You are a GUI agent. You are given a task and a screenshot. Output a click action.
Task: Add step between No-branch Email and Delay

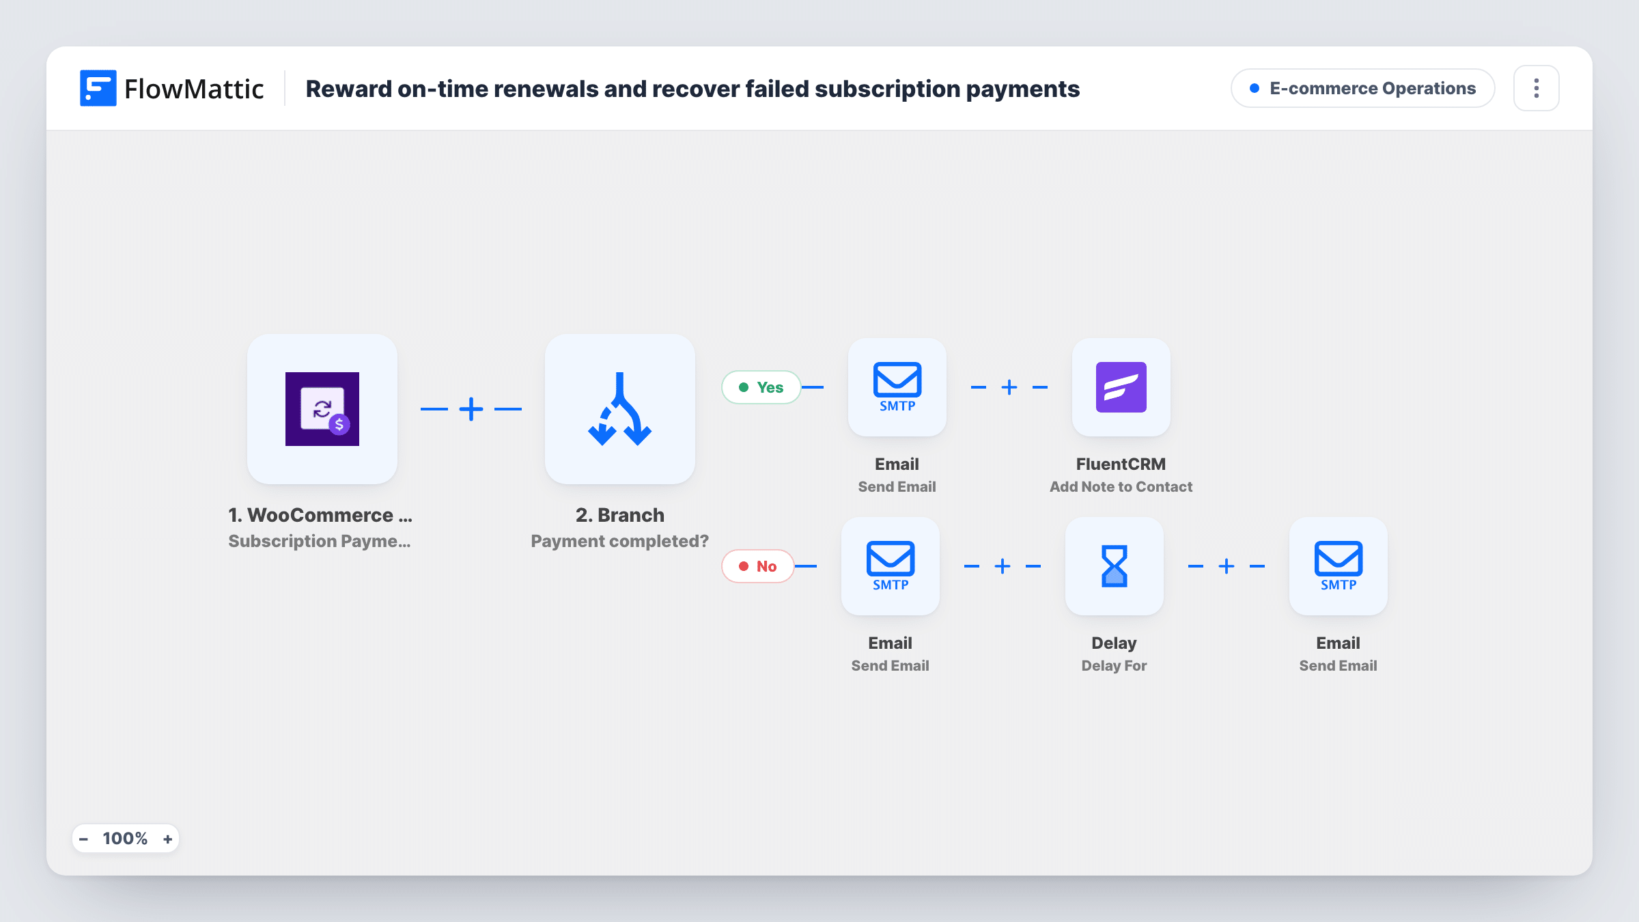tap(1003, 566)
